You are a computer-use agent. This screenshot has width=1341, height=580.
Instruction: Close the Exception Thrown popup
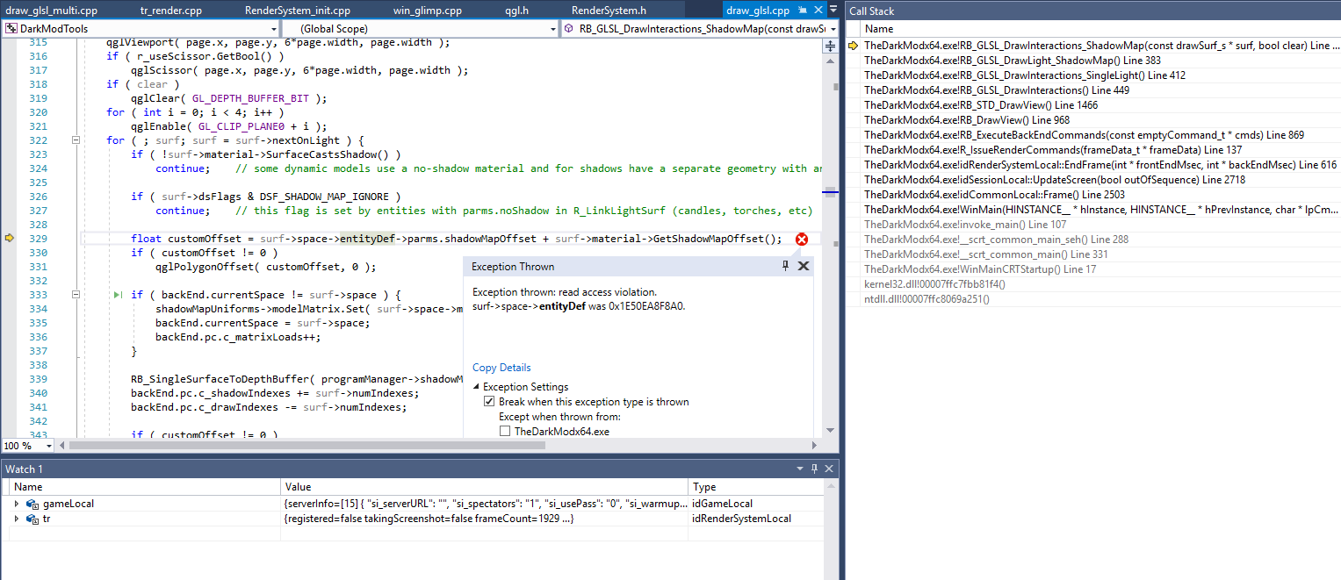point(803,266)
